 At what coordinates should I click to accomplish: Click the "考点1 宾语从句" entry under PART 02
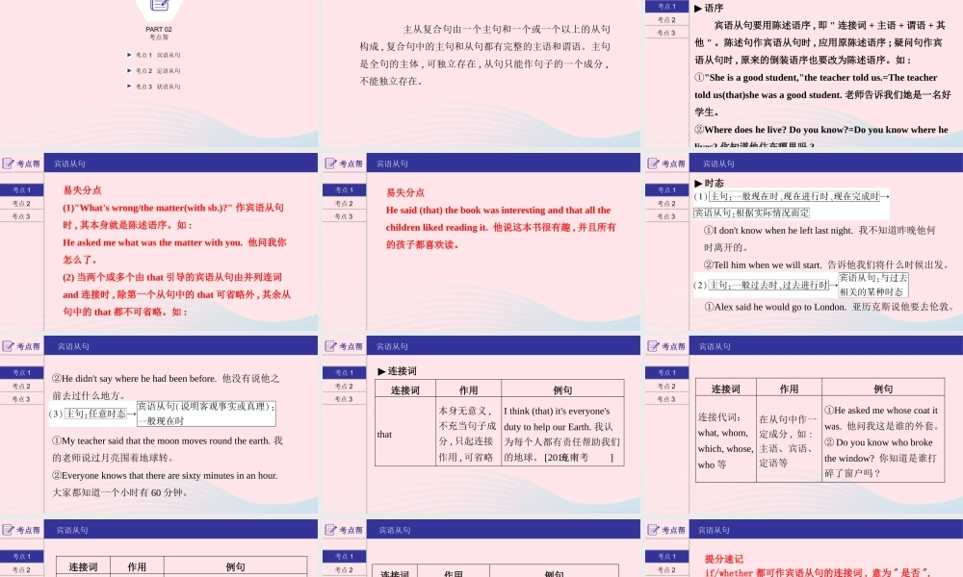(154, 55)
